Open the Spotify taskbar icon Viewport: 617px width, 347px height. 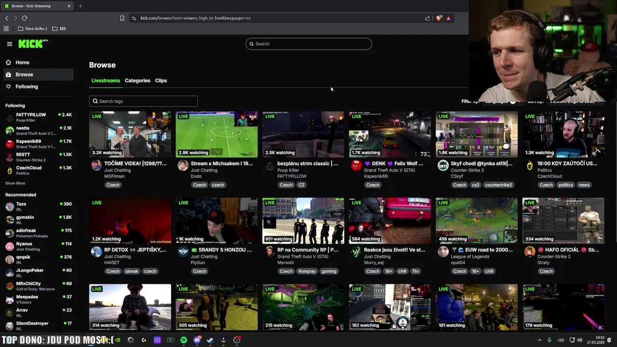tap(184, 340)
